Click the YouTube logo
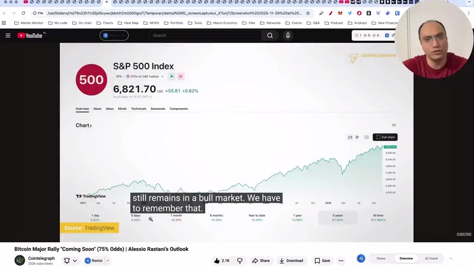Image resolution: width=474 pixels, height=267 pixels. pyautogui.click(x=30, y=36)
